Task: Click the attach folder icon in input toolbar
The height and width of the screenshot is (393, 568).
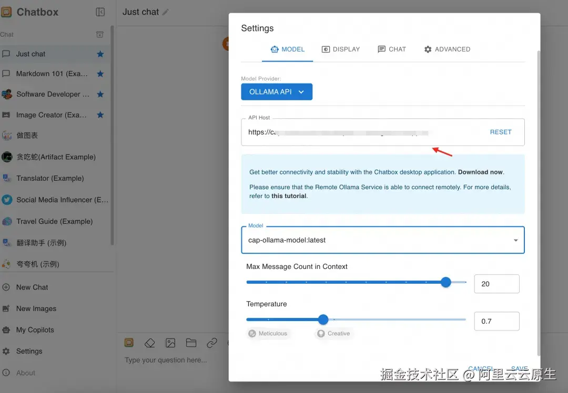Action: [191, 343]
